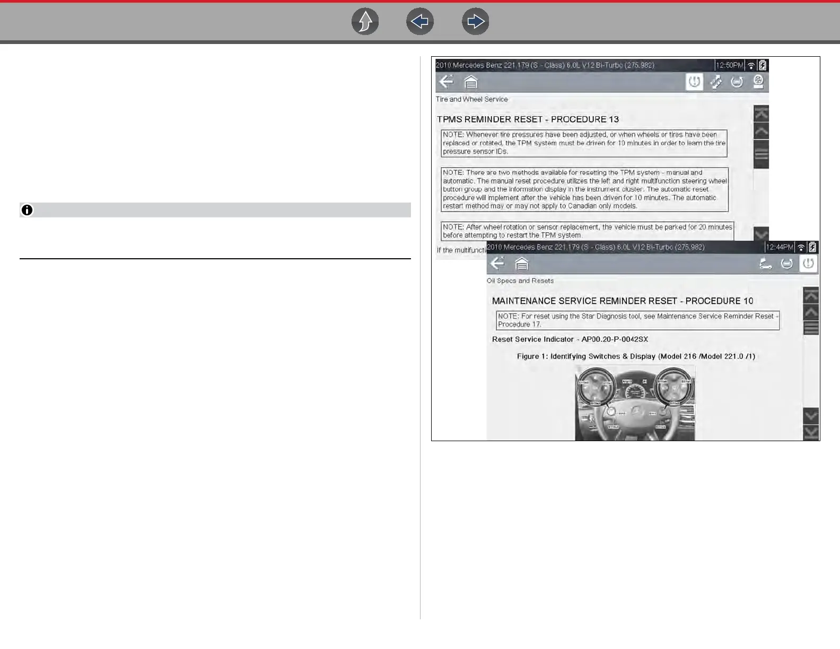Click 'Reset Service Indicator - AP00.20-P-0042SX' text

[x=570, y=339]
